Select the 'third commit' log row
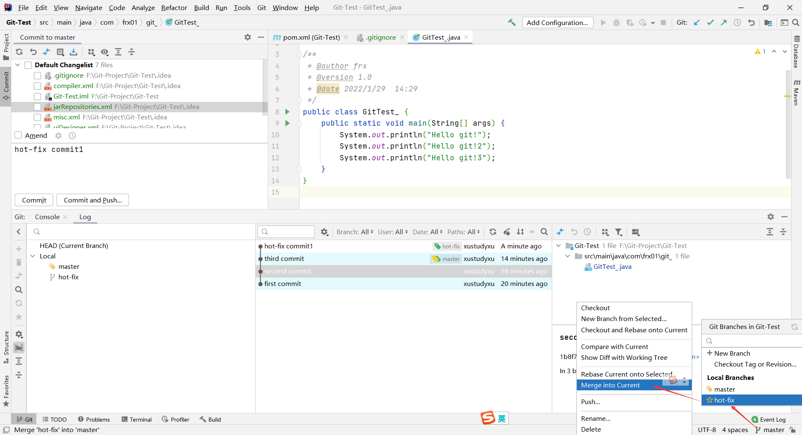The width and height of the screenshot is (802, 435). (x=404, y=259)
